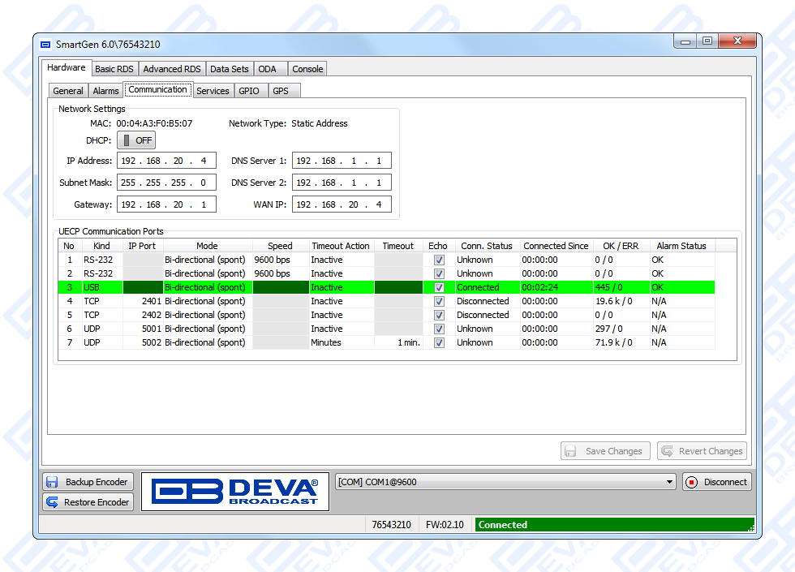Click the Restore Encoder arrow icon
The image size is (795, 572).
52,502
